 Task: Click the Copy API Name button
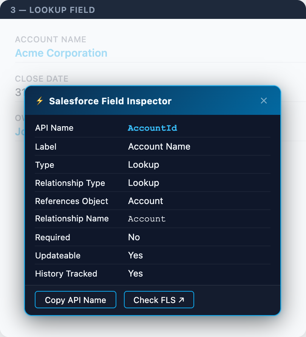click(x=75, y=300)
